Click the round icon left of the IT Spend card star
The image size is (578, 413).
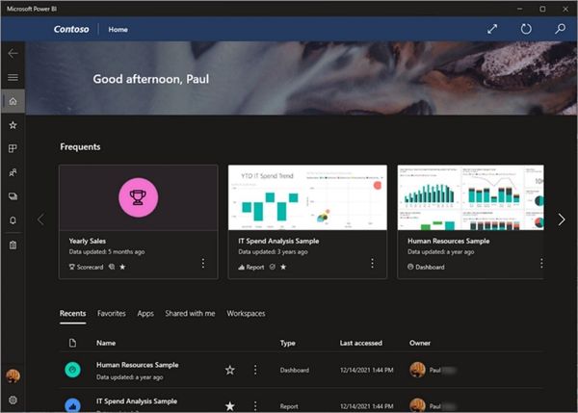point(273,267)
